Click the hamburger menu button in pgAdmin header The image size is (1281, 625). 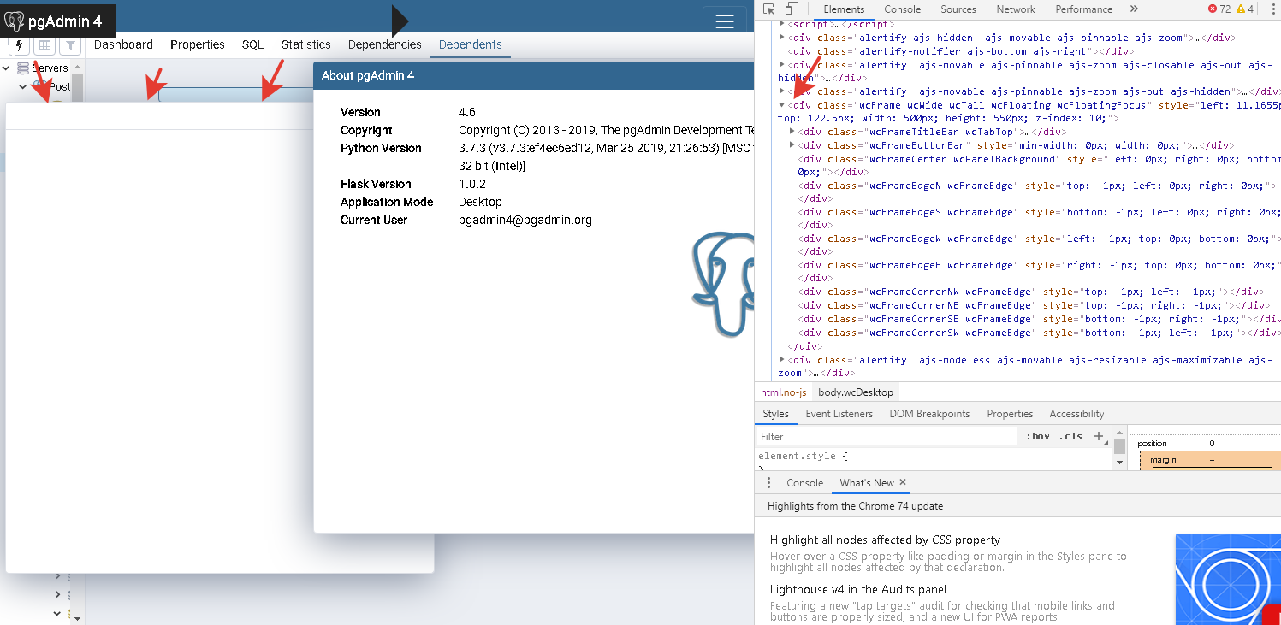point(724,21)
